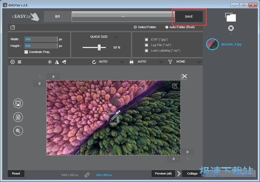The width and height of the screenshot is (260, 182).
Task: Click the brightness adjustment icon
Action: click(x=50, y=62)
